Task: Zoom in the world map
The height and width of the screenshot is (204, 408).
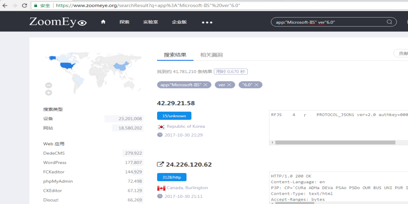Action: (49, 93)
